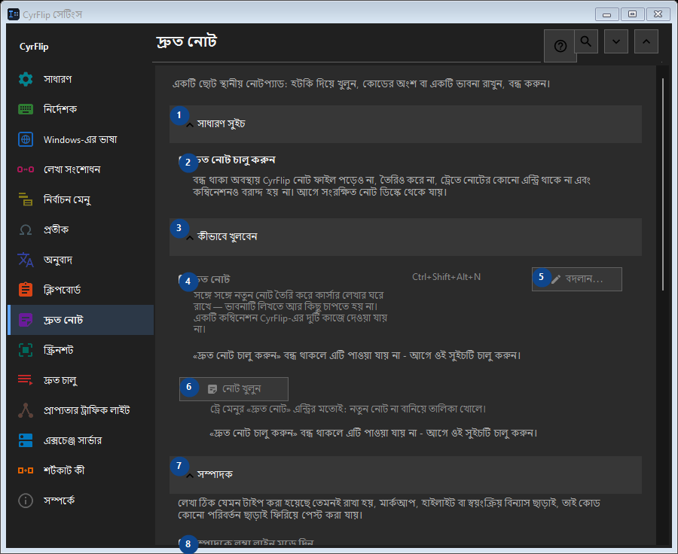The height and width of the screenshot is (554, 678).
Task: Open help with the question mark icon
Action: pos(560,46)
